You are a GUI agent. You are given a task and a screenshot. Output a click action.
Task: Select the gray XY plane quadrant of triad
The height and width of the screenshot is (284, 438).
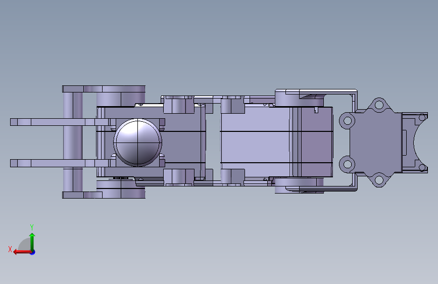pos(25,244)
